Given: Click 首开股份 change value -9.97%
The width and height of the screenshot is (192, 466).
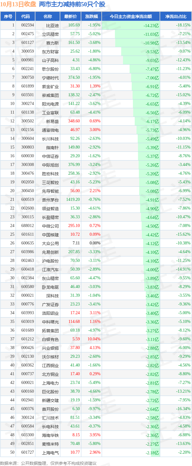Looking at the screenshot, I should pos(94,409).
